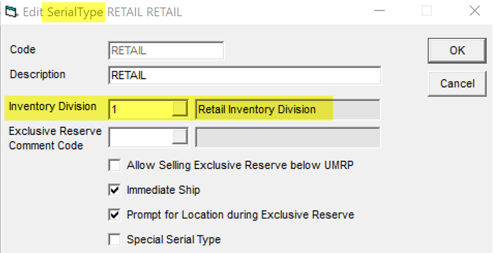Enable Allow Selling Exclusive Reserve below UMRP
493x253 pixels.
pyautogui.click(x=115, y=165)
